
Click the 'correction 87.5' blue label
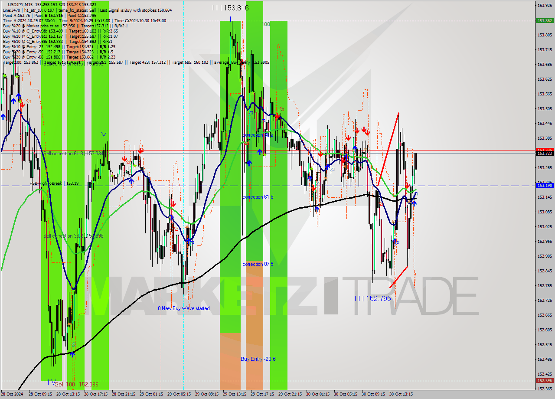[258, 264]
